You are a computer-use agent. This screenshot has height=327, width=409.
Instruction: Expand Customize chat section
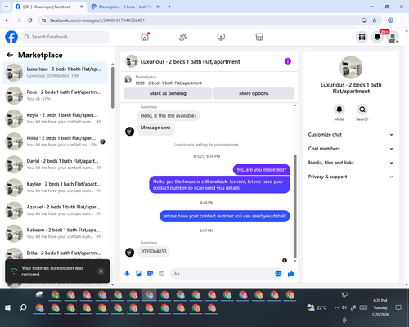point(351,135)
